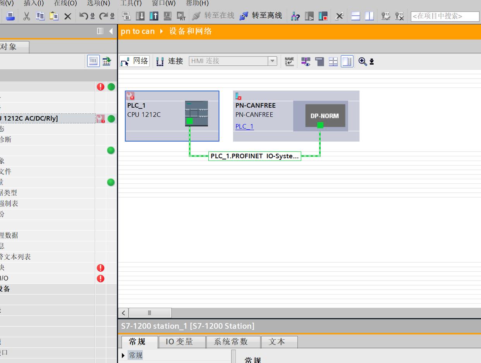Expand the 常规 tree node in properties

click(123, 355)
